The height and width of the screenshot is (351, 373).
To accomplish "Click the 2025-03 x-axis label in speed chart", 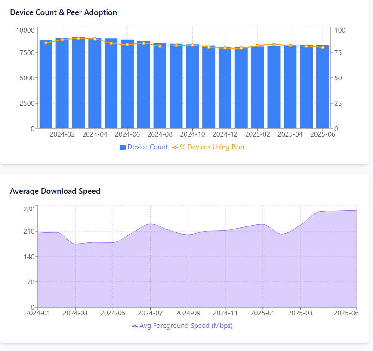I will coord(301,314).
